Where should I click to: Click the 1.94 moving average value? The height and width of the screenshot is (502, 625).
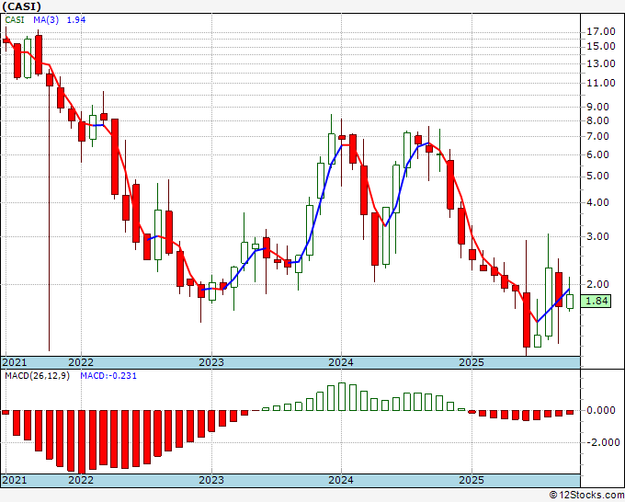point(75,20)
